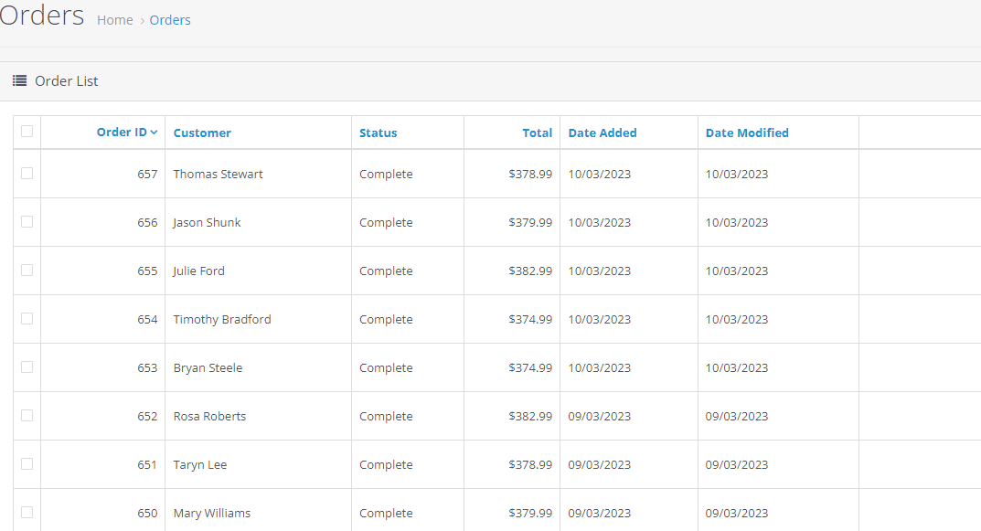This screenshot has width=981, height=531.
Task: Mark the checkbox for order 653
Action: pyautogui.click(x=27, y=367)
